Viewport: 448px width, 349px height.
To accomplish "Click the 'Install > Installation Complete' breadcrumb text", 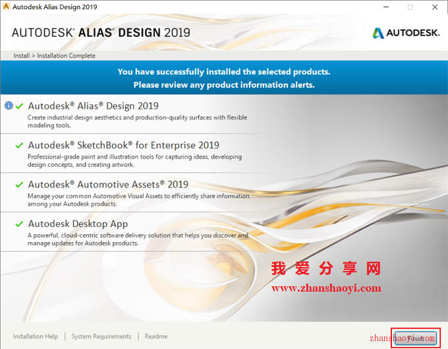I will tap(54, 56).
